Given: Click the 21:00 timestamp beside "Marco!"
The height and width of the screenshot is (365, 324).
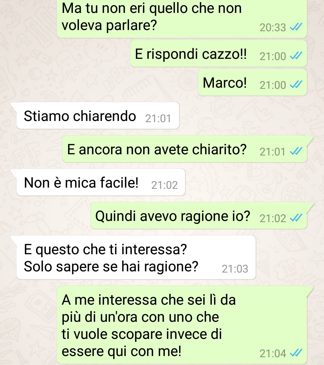Looking at the screenshot, I should click(x=273, y=85).
